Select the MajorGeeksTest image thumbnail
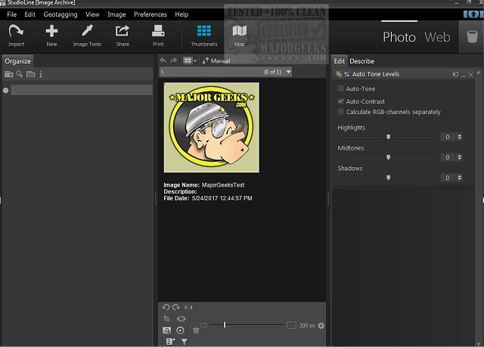 (x=211, y=128)
